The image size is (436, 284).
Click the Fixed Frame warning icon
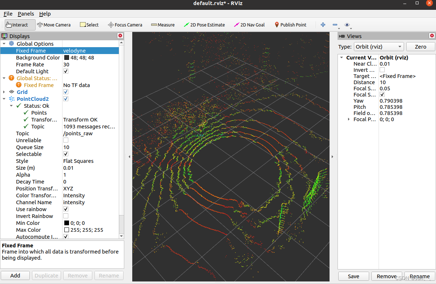pos(19,85)
